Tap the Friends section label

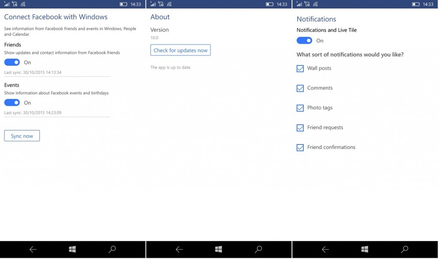12,44
